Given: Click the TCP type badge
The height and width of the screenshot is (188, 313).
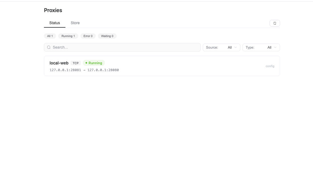Looking at the screenshot, I should (75, 63).
